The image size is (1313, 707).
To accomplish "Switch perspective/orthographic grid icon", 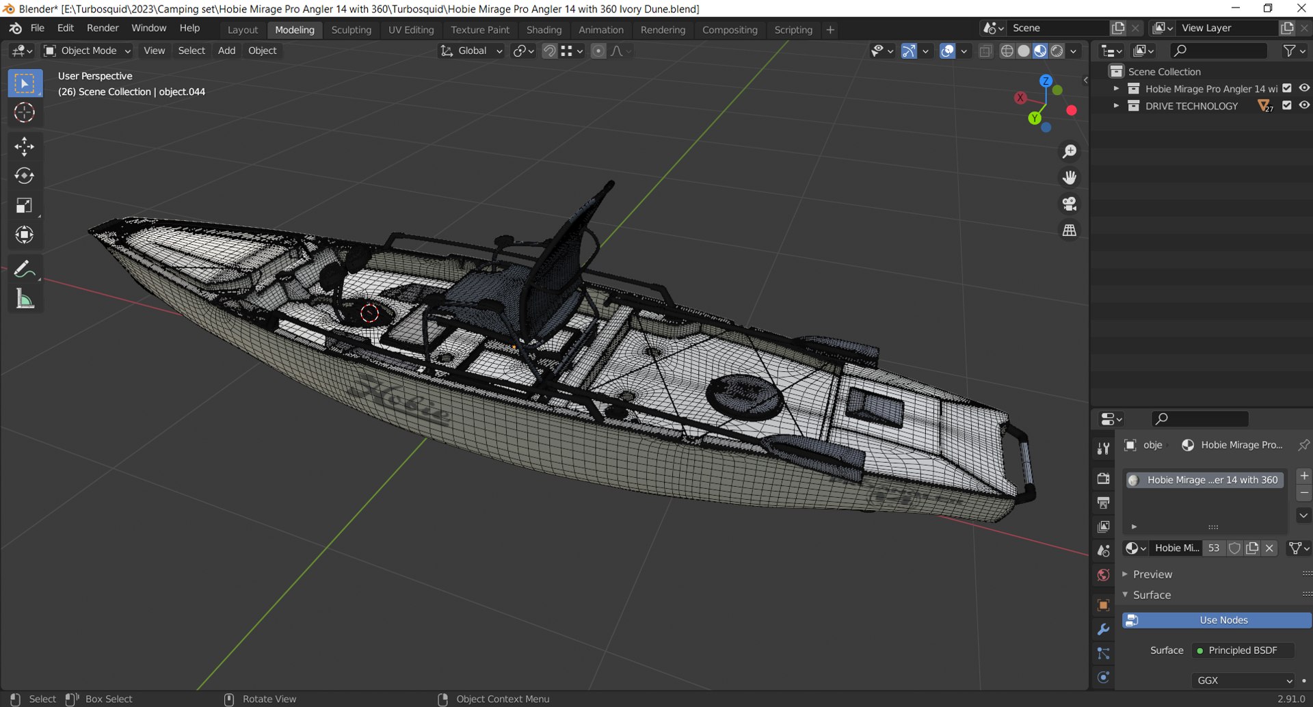I will pos(1070,230).
